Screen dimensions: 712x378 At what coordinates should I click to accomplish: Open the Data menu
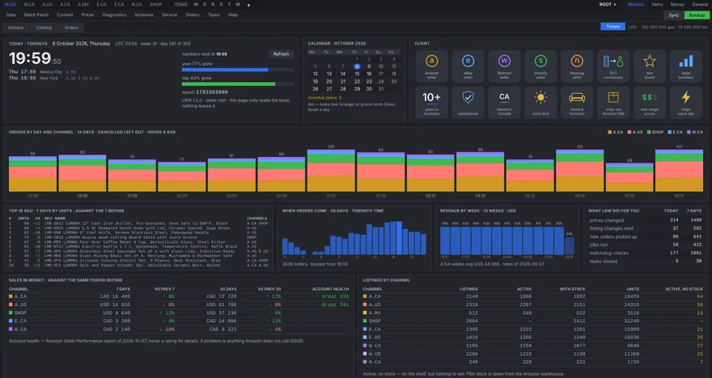click(11, 15)
